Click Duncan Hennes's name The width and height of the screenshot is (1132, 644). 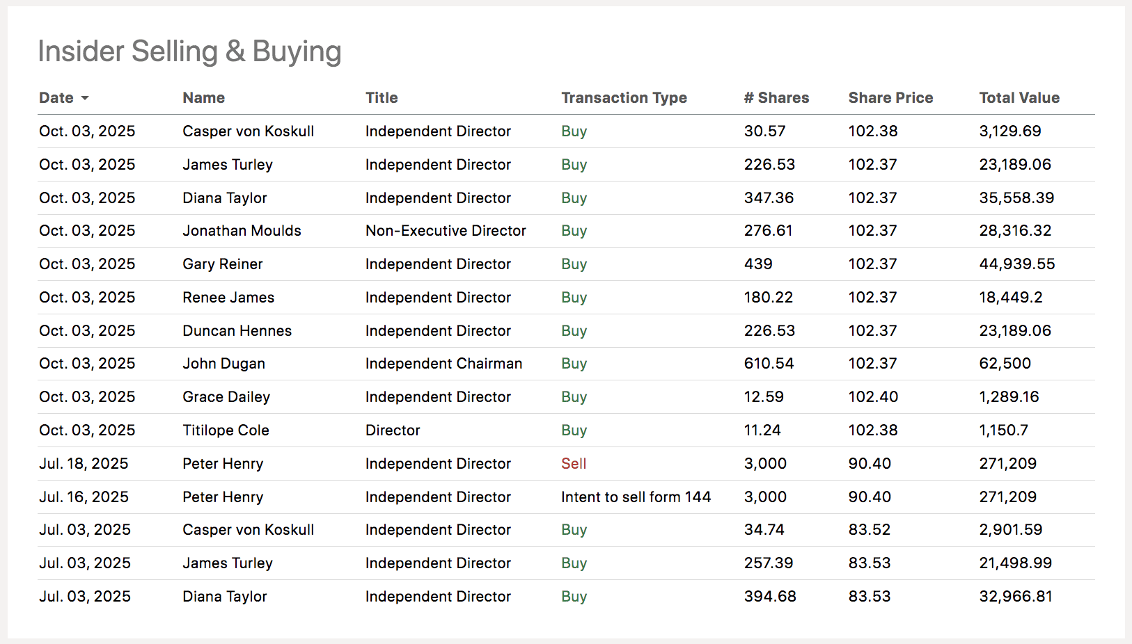237,331
